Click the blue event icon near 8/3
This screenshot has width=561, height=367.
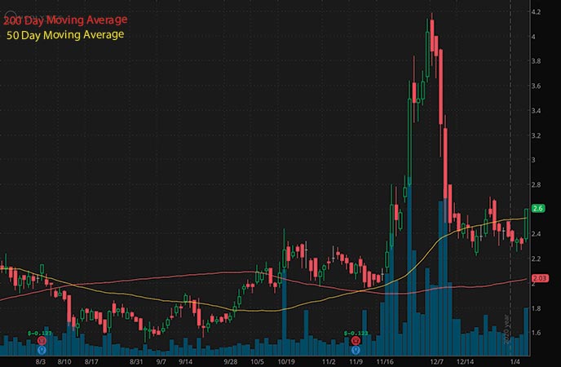41,349
